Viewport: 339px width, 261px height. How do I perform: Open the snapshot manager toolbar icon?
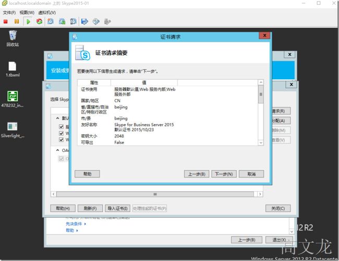click(x=74, y=21)
